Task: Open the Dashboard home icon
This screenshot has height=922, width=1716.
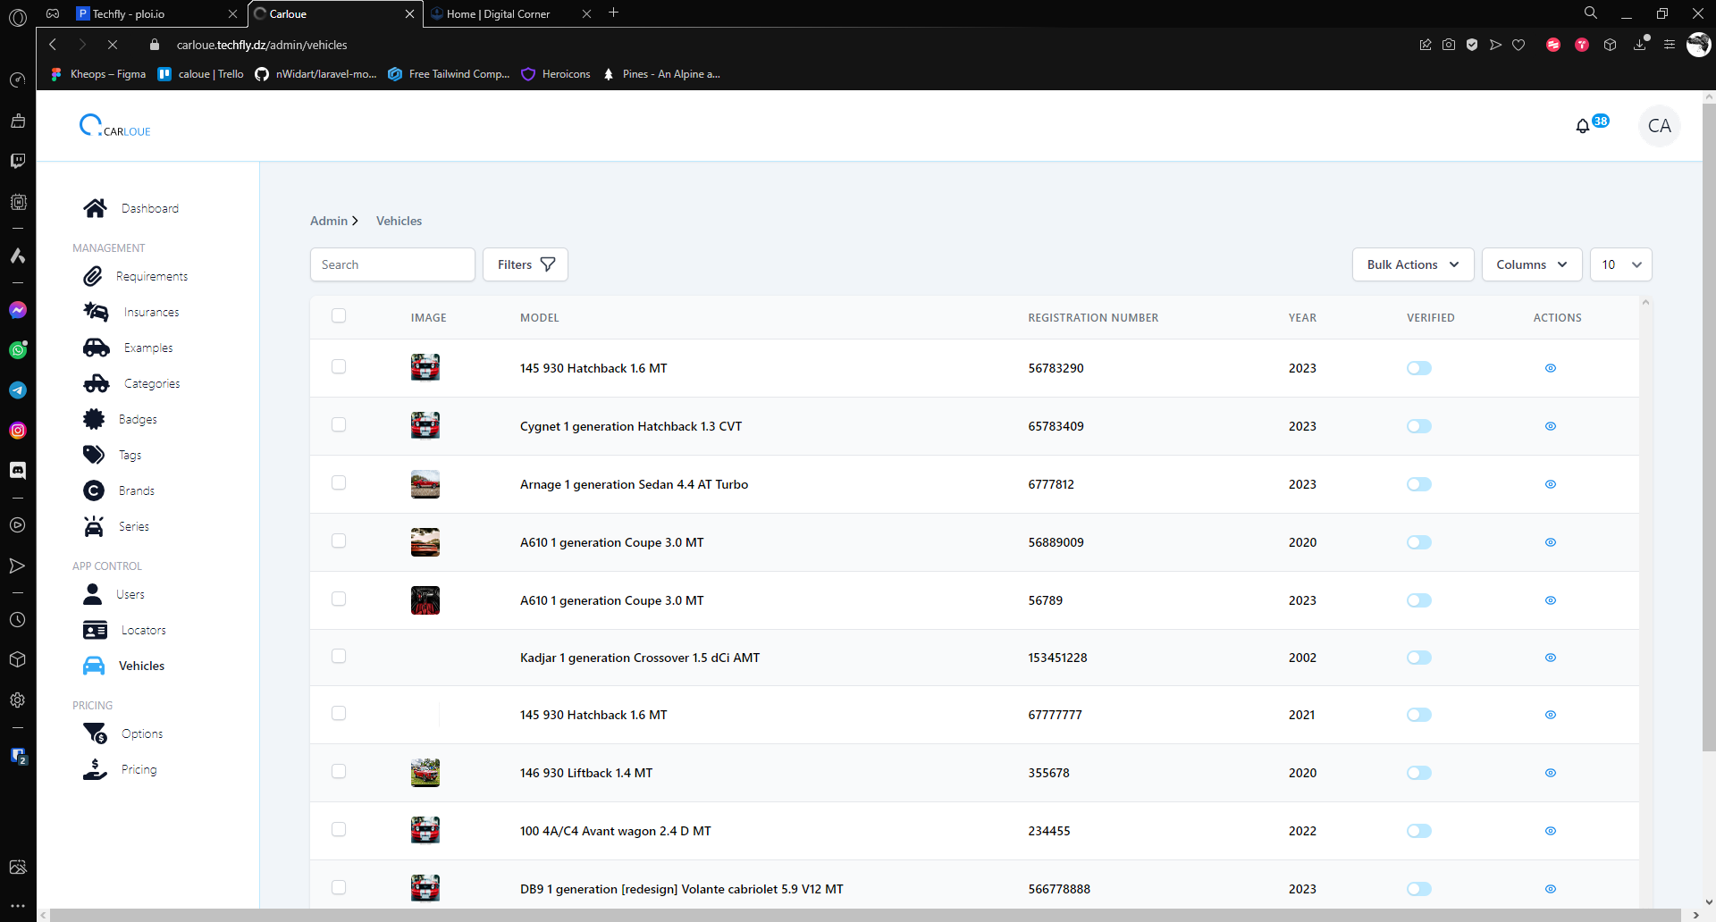Action: (95, 208)
